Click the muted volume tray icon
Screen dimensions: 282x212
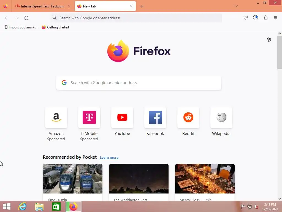(256, 207)
